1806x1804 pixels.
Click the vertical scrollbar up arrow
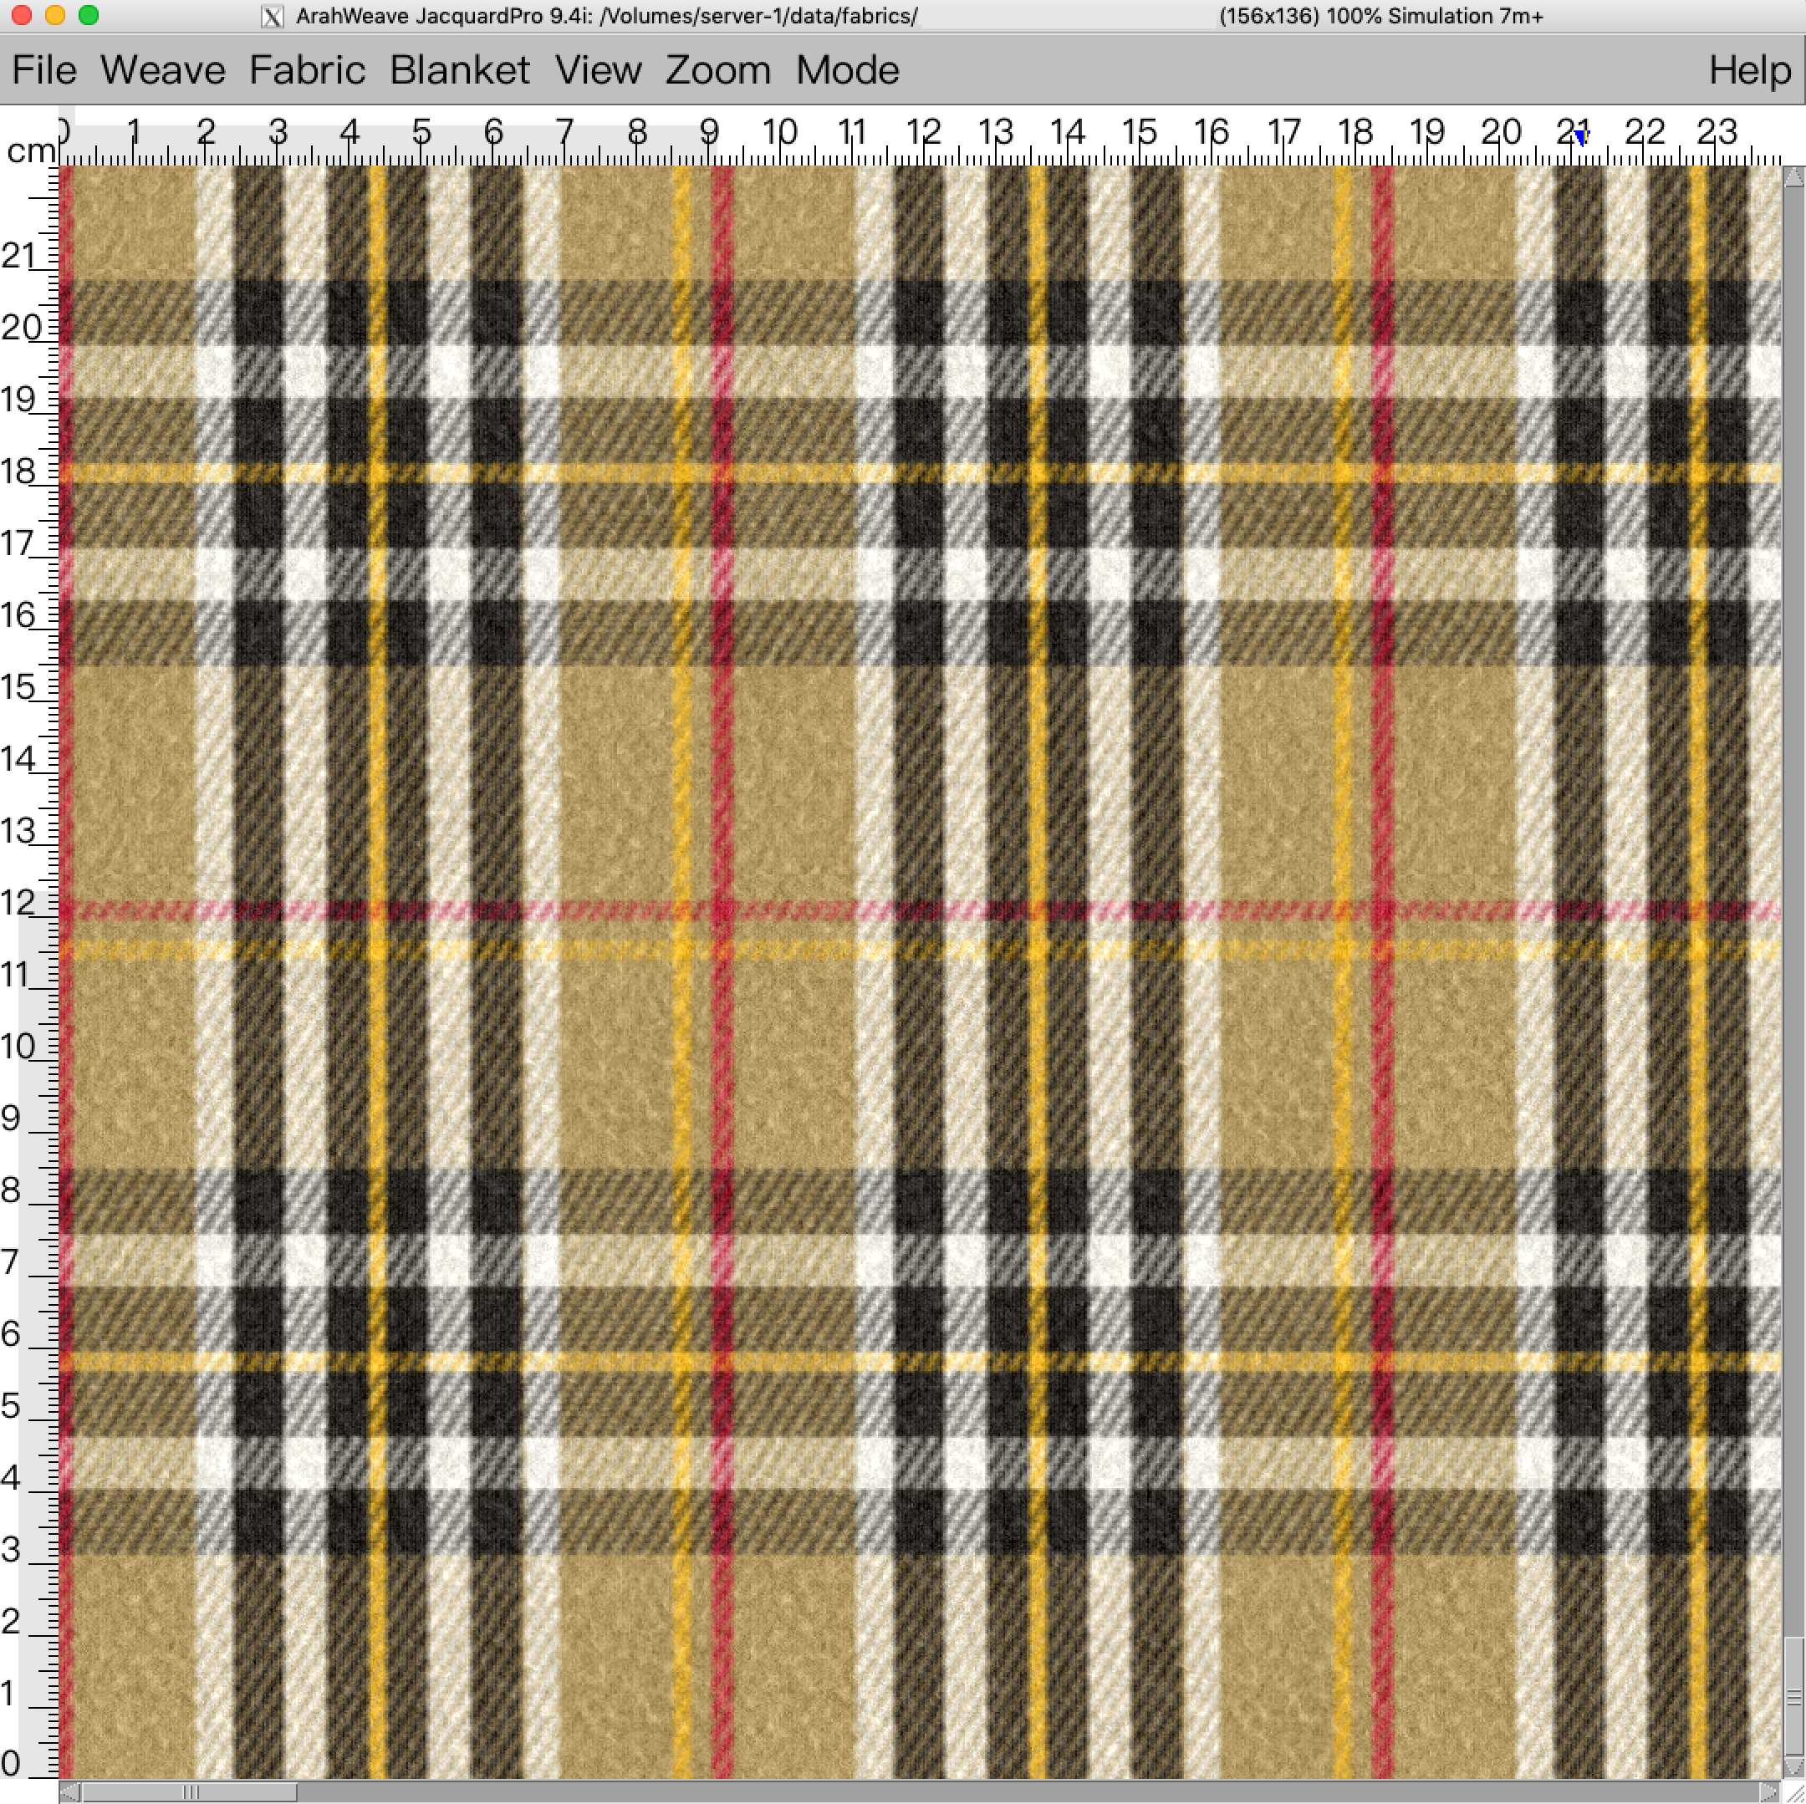click(x=1793, y=177)
